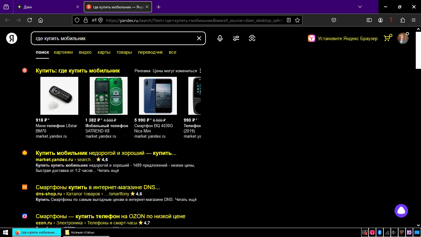Reload the Yandex search page
The image size is (421, 237).
coord(30,20)
